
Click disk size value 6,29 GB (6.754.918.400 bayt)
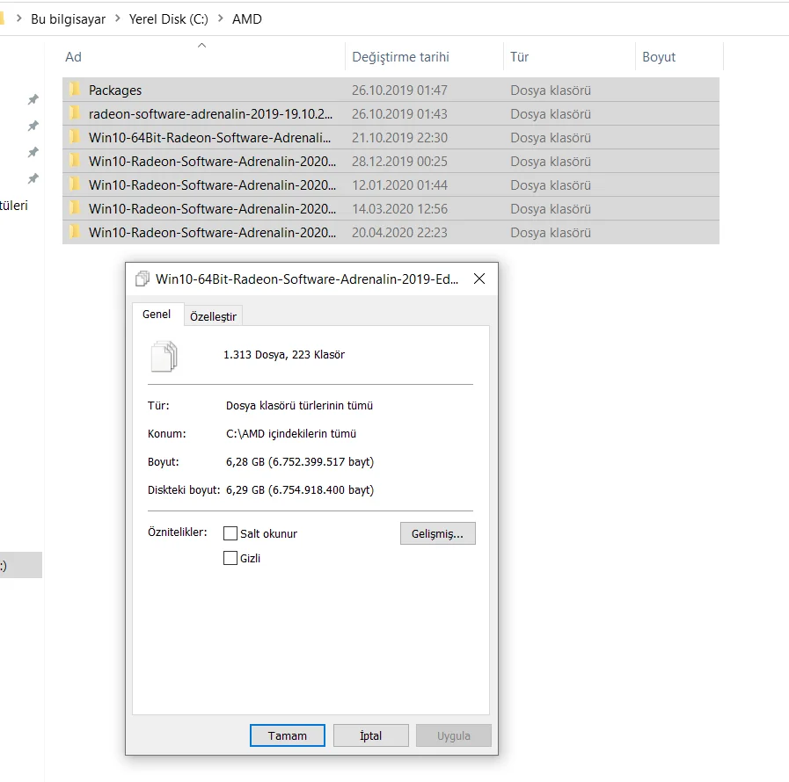(x=300, y=489)
